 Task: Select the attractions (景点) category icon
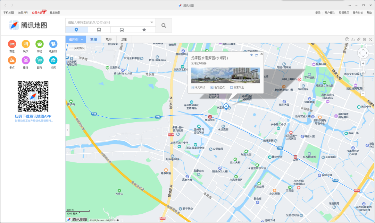pyautogui.click(x=12, y=60)
